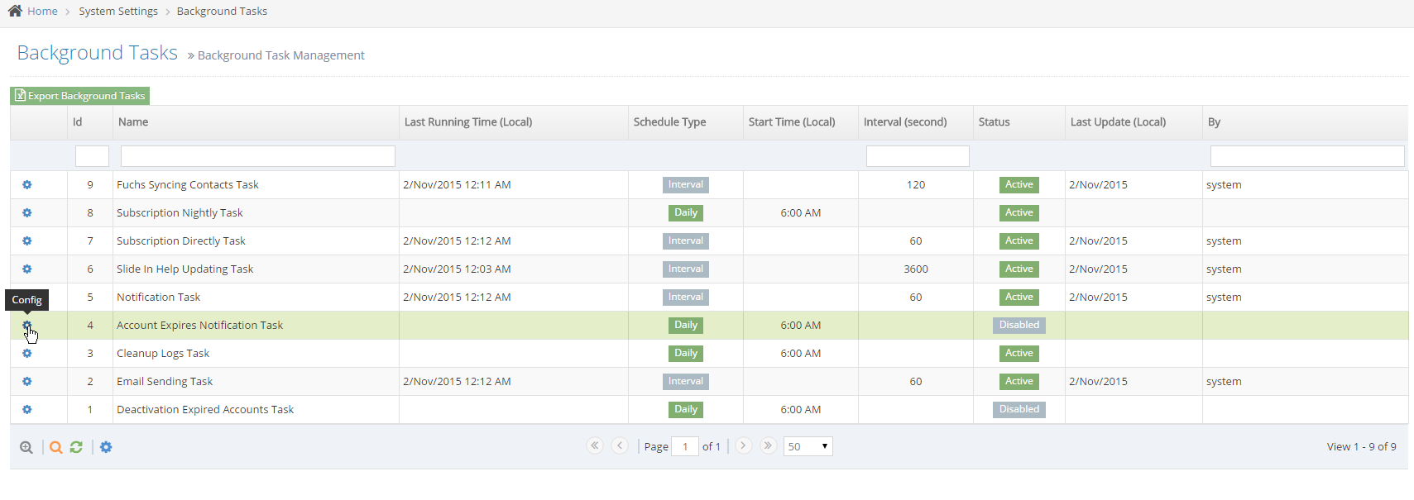The height and width of the screenshot is (500, 1414).
Task: Click config gear for Account Expires Notification Task
Action: pyautogui.click(x=26, y=326)
